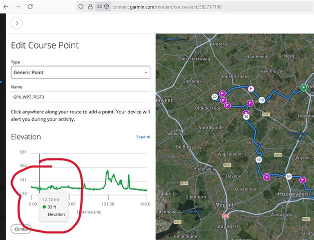Click the Beetsterzwaag label on the map
The width and height of the screenshot is (314, 240).
click(x=195, y=59)
